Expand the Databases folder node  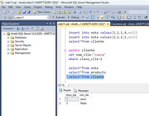8,38
